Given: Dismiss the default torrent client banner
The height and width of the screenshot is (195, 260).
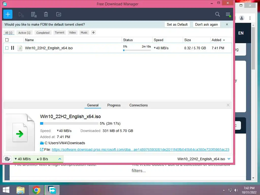Looking at the screenshot, I should pos(227,24).
